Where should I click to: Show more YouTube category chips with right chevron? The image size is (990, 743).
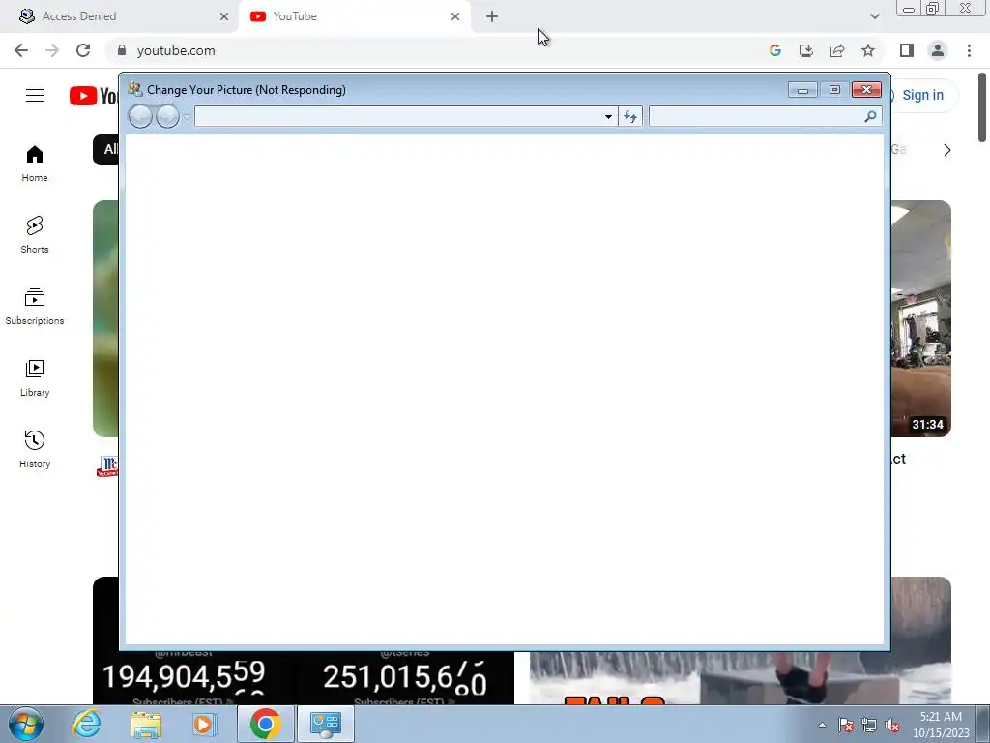(x=947, y=150)
